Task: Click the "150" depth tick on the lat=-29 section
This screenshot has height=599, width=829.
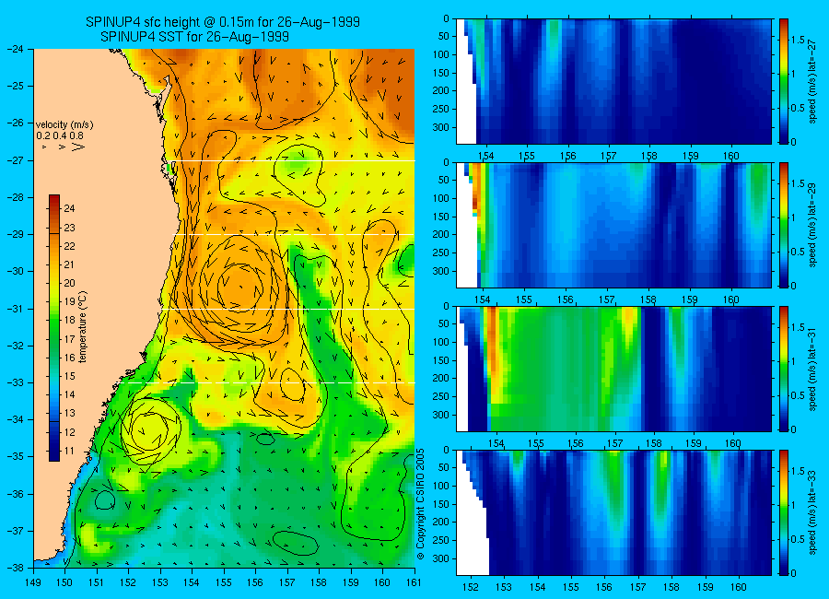Action: [440, 217]
